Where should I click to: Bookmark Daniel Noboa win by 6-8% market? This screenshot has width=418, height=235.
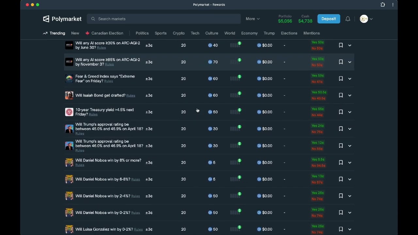tap(341, 179)
